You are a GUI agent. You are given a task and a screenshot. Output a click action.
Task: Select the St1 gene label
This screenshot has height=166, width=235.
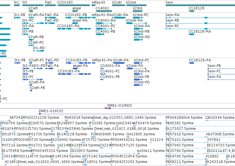point(16,2)
